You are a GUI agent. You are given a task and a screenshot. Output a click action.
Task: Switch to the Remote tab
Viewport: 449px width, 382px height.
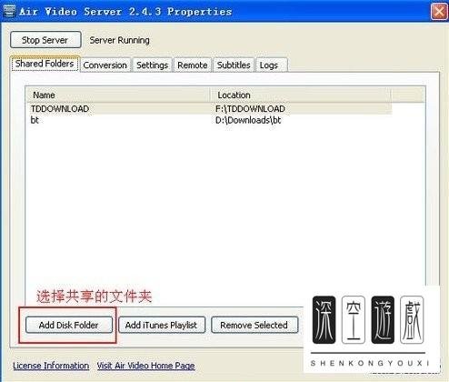[193, 65]
